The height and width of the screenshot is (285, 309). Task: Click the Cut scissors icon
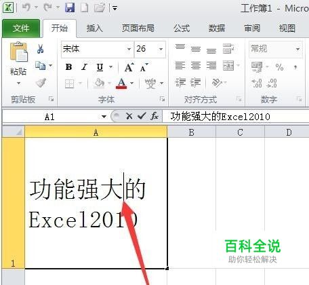tap(41, 49)
